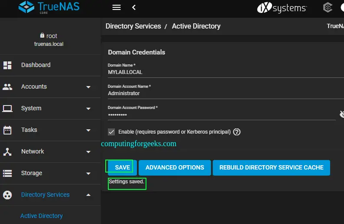Click the SAVE button
This screenshot has width=344, height=224.
tap(122, 167)
